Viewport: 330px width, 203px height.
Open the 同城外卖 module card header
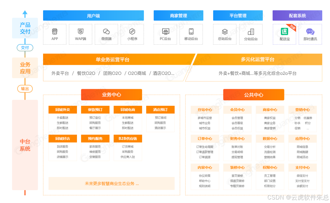click(63, 110)
